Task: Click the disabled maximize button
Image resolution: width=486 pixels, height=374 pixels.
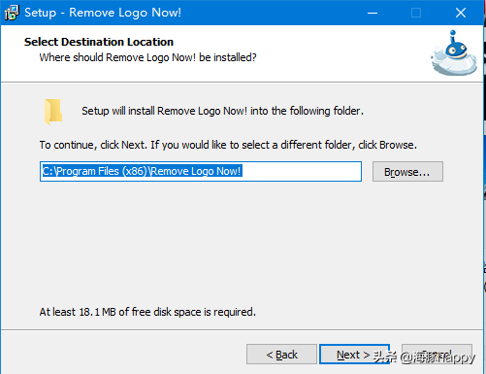Action: [x=416, y=13]
